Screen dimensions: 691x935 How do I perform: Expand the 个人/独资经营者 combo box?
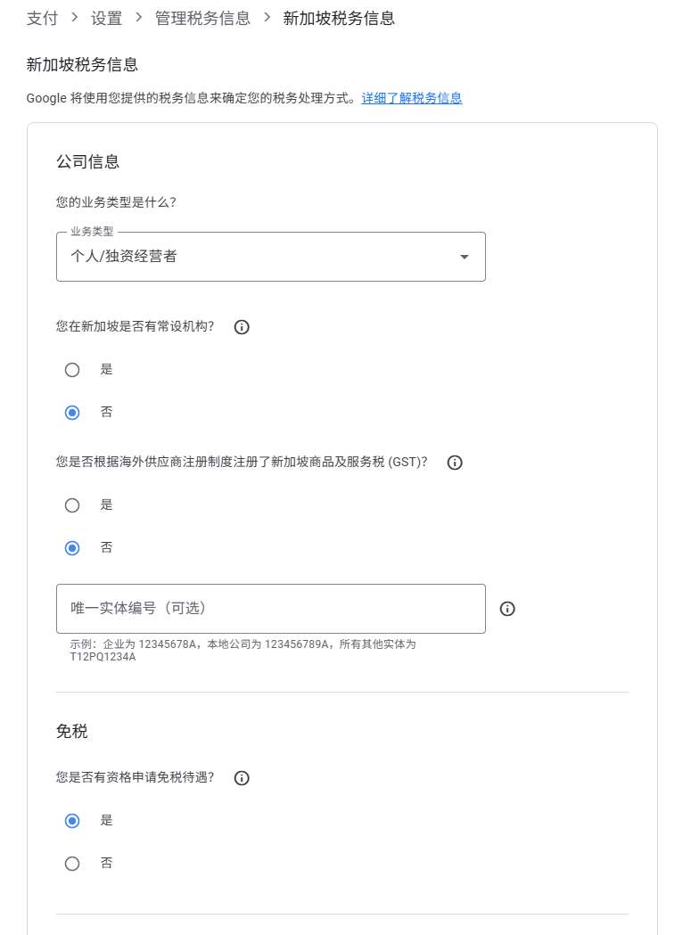(x=270, y=256)
